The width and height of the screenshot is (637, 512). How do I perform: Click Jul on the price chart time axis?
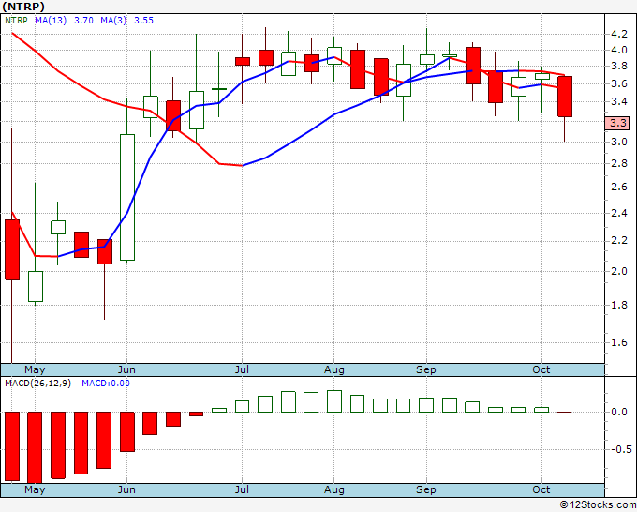(x=242, y=369)
